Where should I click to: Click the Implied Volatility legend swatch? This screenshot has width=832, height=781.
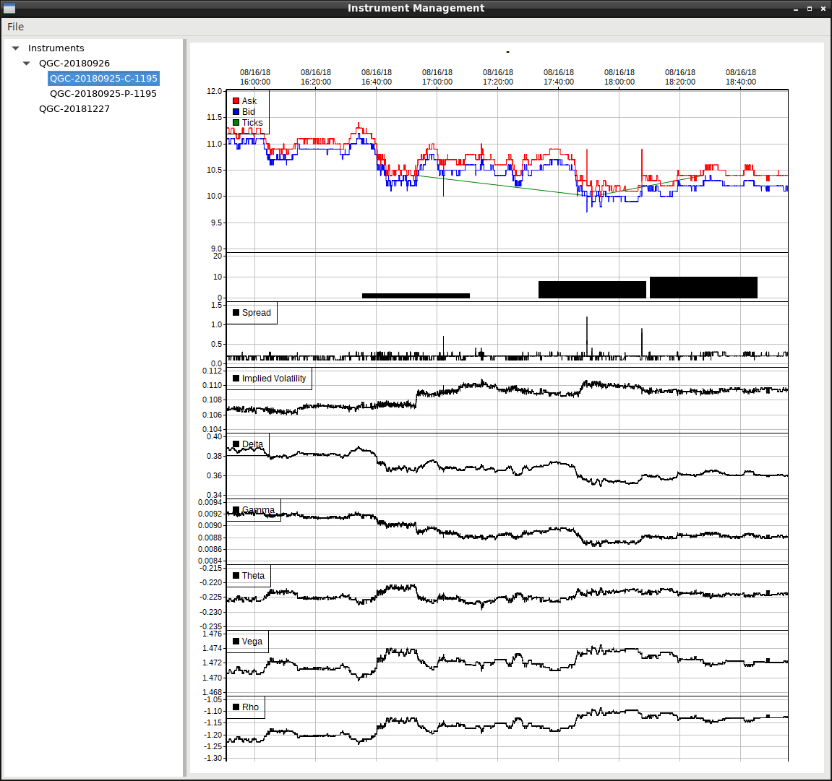[236, 378]
